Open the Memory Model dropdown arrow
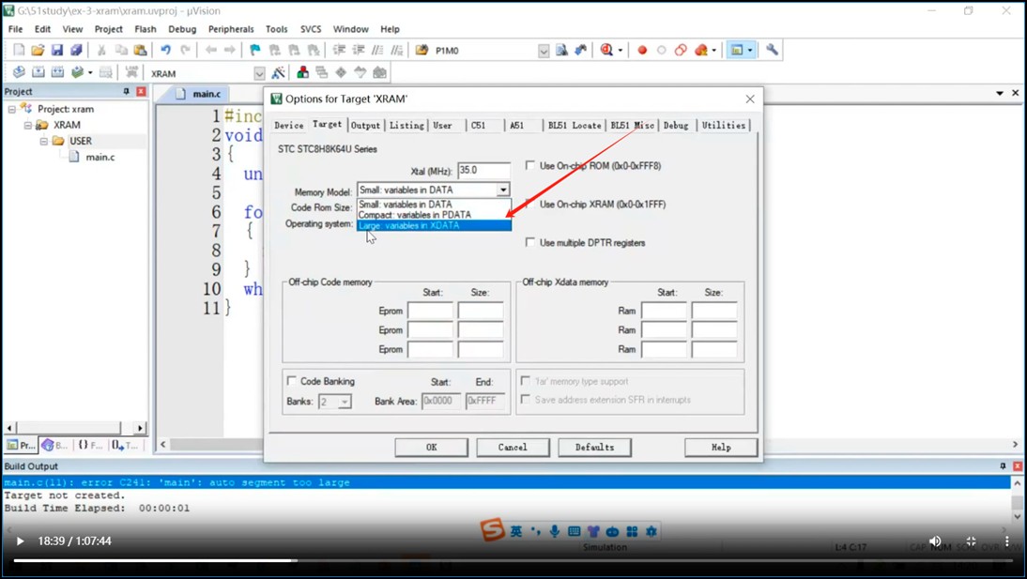Screen dimensions: 1027x579 coord(503,190)
